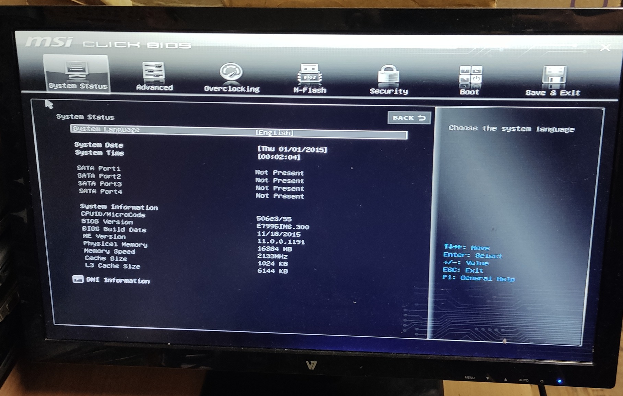Open the Advanced settings sliders icon
Screen dimensions: 623x396
pyautogui.click(x=153, y=72)
